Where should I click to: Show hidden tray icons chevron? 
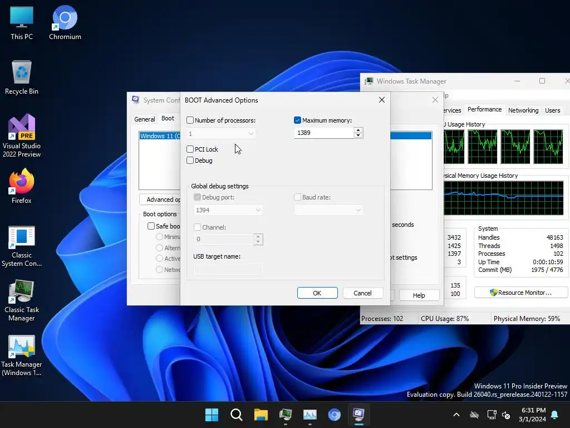click(456, 415)
